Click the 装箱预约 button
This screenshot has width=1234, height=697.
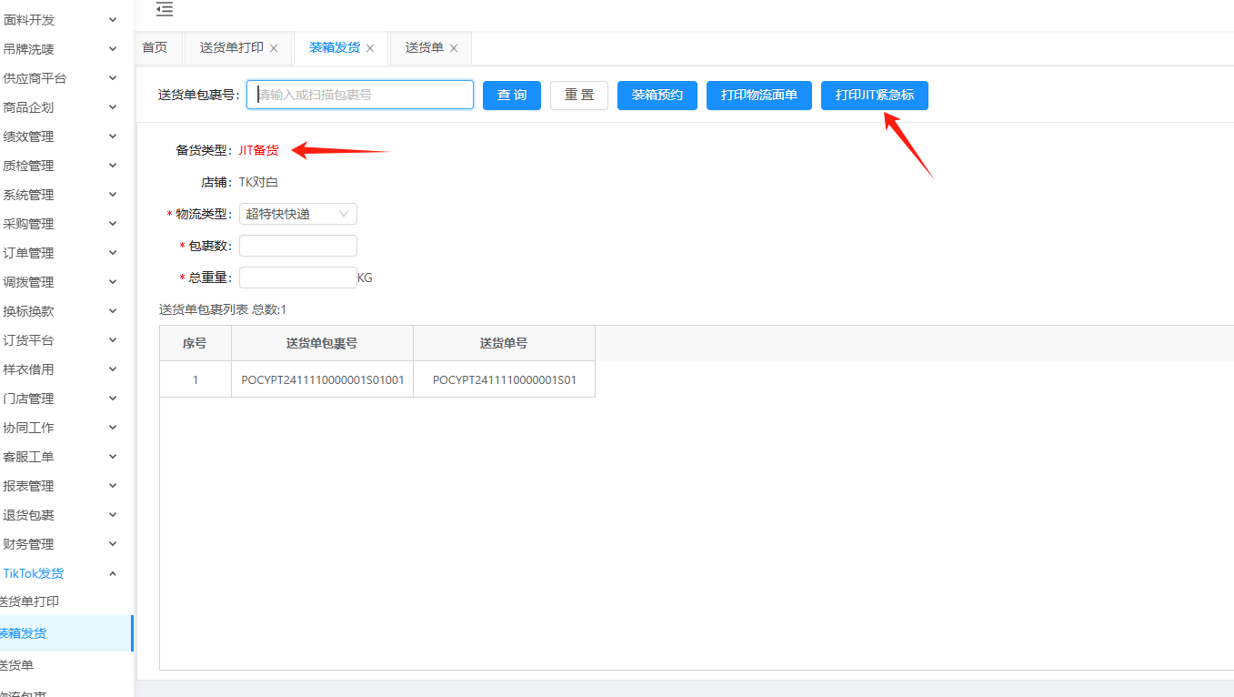657,96
